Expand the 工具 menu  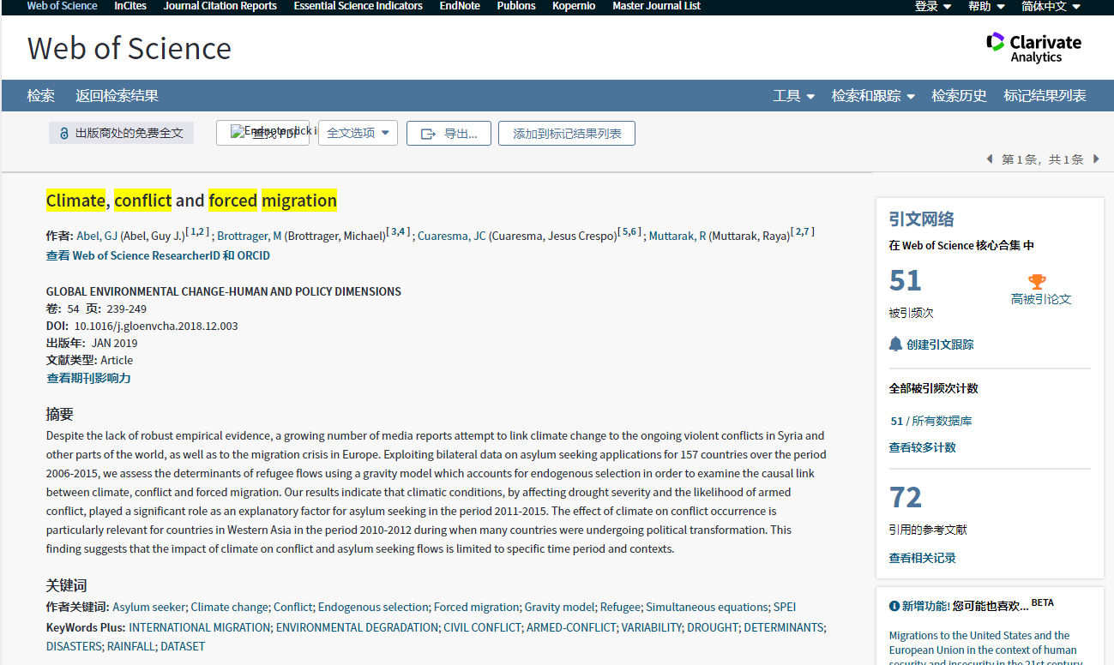(x=793, y=96)
